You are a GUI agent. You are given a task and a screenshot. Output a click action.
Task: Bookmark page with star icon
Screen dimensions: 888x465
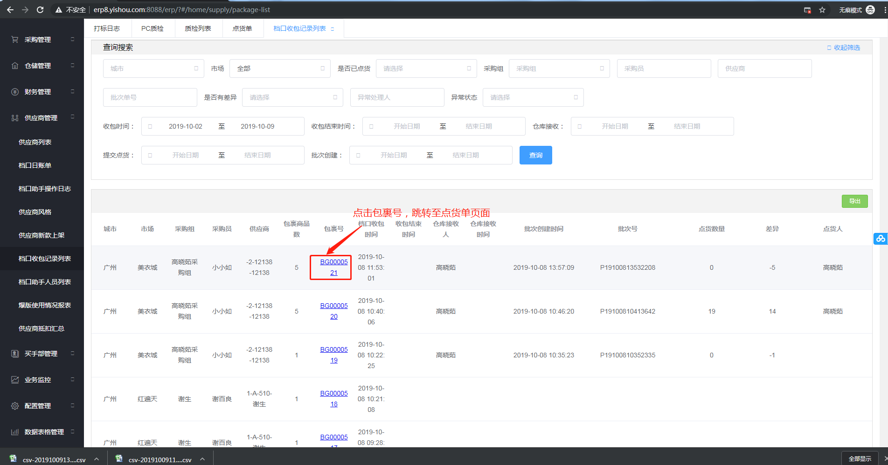[x=822, y=10]
